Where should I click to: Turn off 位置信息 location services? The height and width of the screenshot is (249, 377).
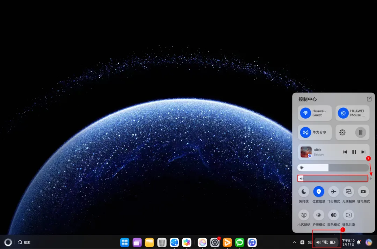click(x=319, y=191)
